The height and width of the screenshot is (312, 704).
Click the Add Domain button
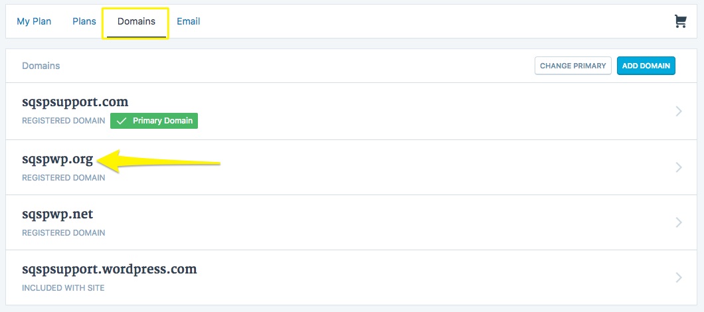tap(646, 66)
